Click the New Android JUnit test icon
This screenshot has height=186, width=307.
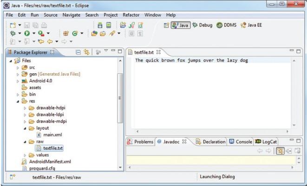(132, 25)
